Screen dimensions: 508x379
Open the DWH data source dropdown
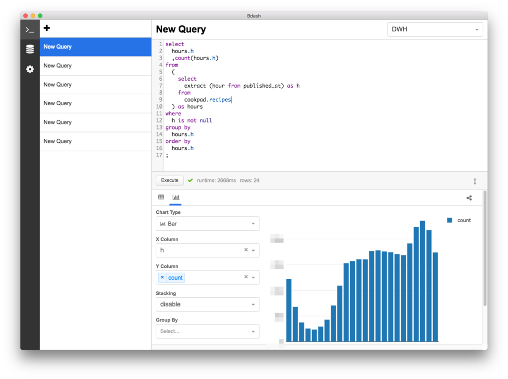point(435,29)
